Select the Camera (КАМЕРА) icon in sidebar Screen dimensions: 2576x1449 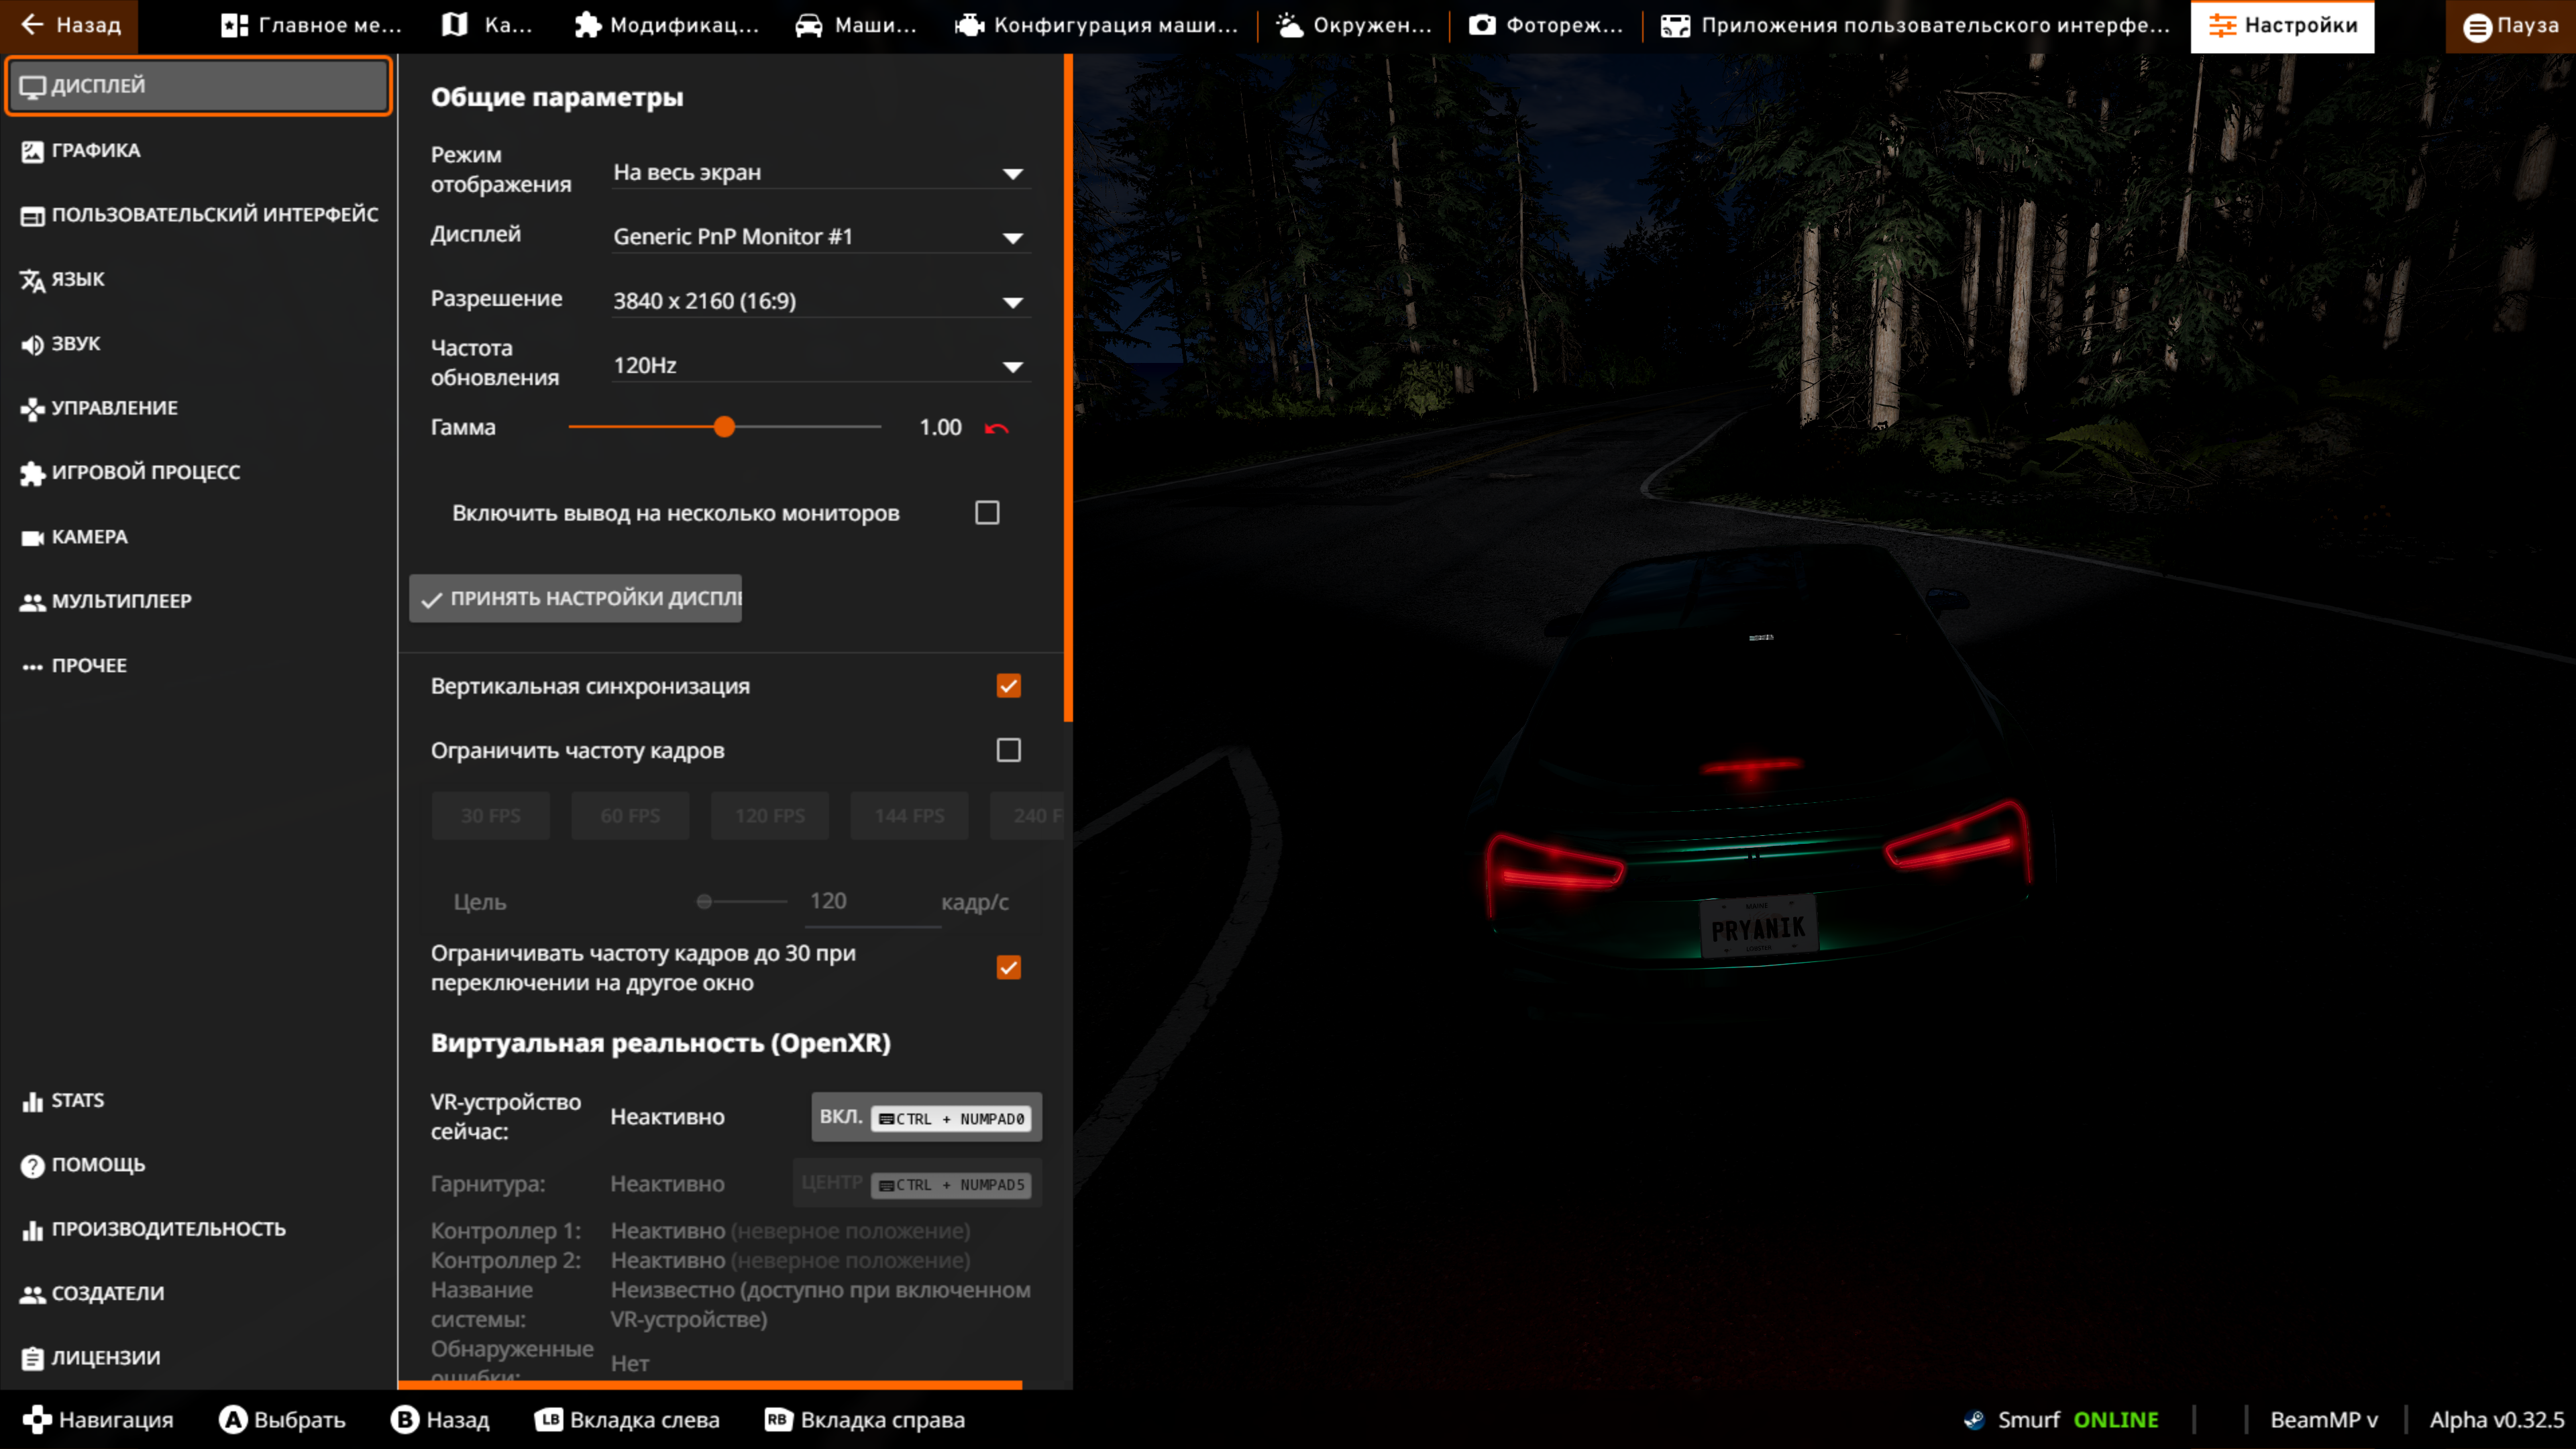pyautogui.click(x=32, y=538)
